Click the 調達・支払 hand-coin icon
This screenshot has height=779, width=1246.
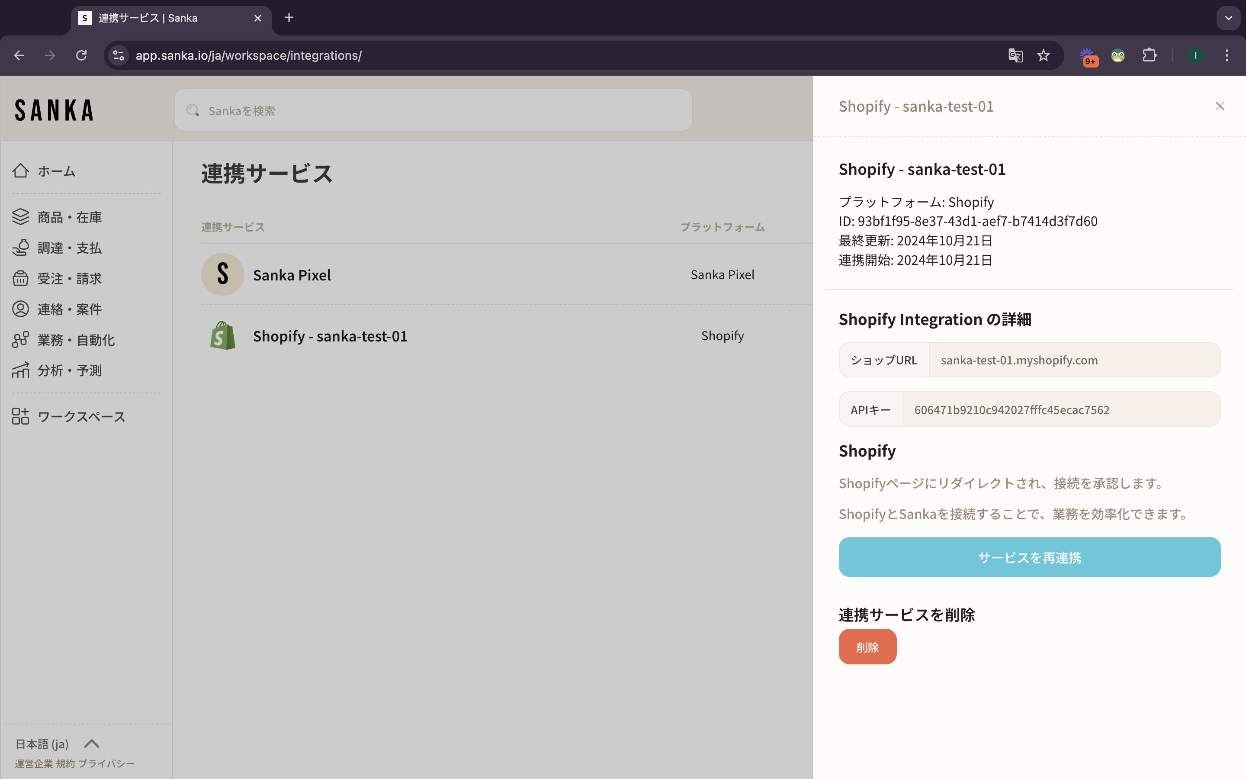pos(21,248)
